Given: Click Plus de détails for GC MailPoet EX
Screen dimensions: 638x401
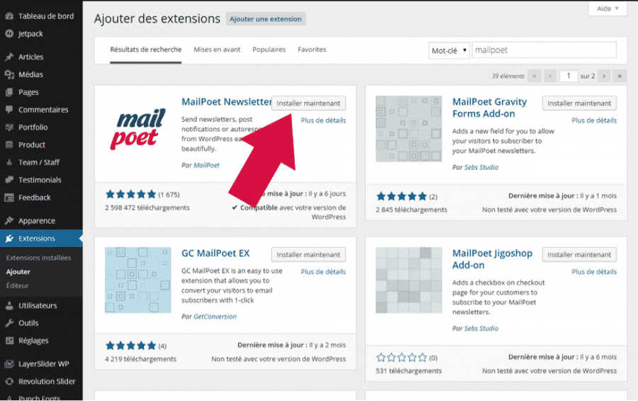Looking at the screenshot, I should click(323, 272).
